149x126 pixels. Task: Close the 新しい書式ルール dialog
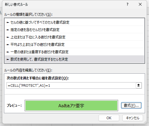tap(140, 4)
